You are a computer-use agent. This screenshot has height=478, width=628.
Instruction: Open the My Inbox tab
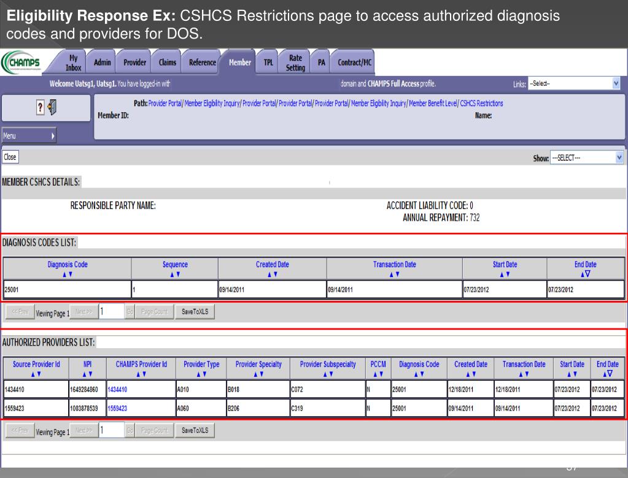tap(73, 63)
